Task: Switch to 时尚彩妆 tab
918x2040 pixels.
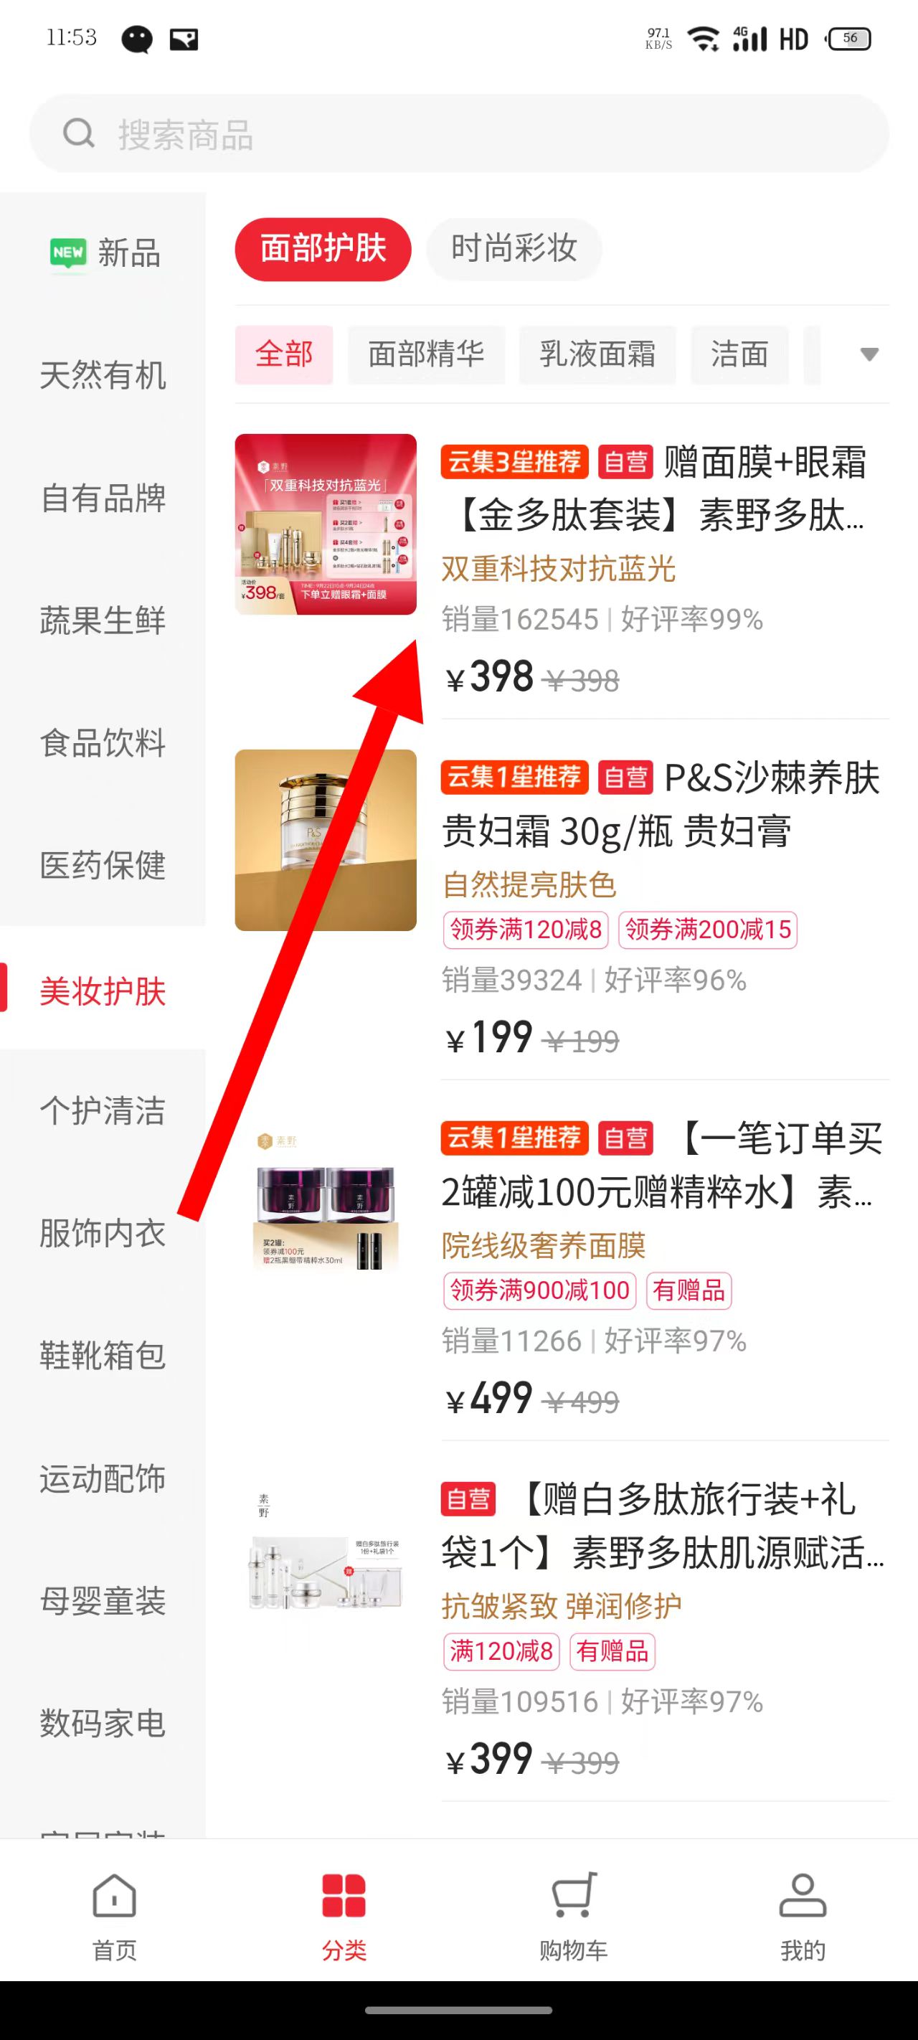Action: pyautogui.click(x=514, y=249)
